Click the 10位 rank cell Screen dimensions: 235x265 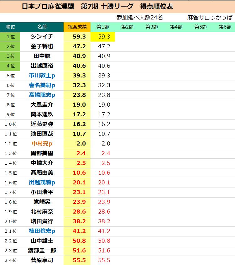(11, 124)
